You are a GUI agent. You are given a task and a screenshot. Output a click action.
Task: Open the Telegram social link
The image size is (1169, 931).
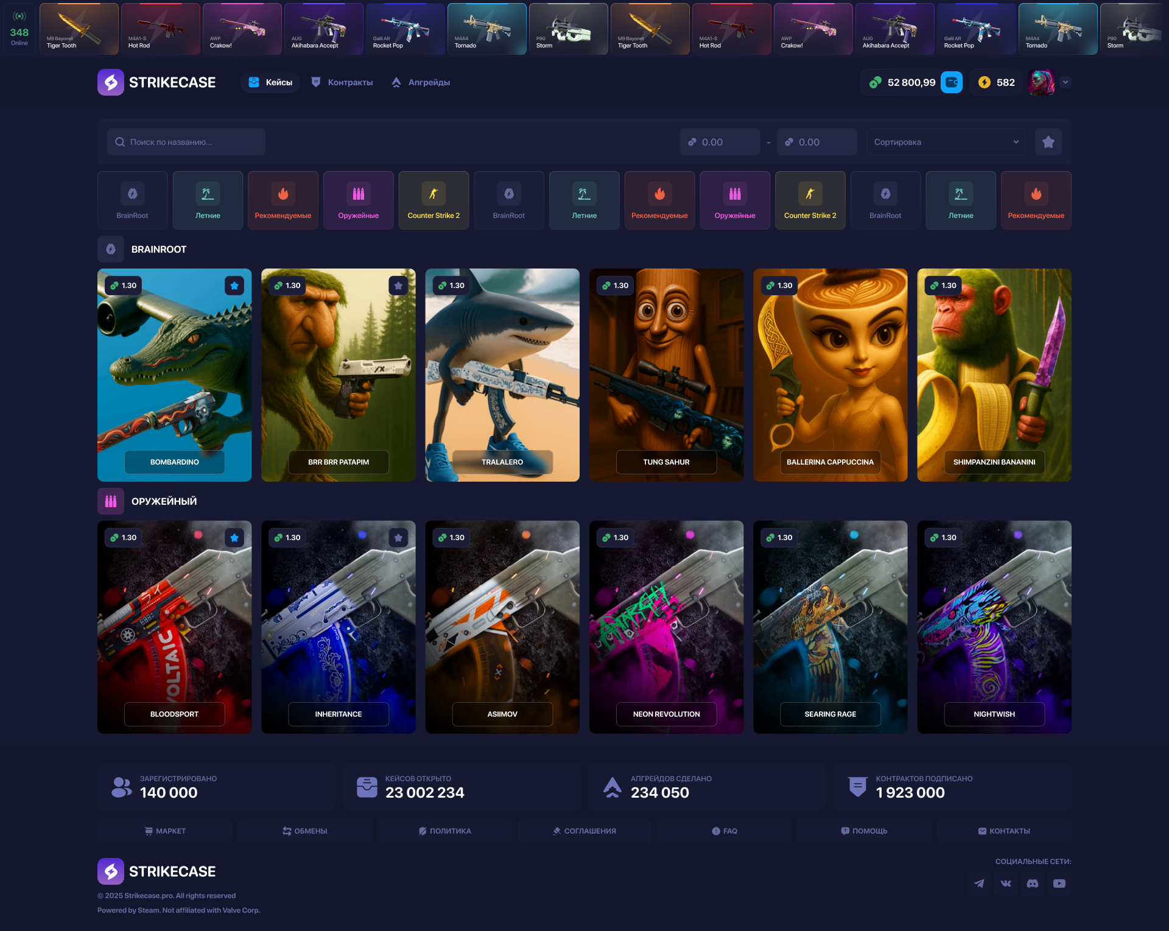[x=979, y=884]
